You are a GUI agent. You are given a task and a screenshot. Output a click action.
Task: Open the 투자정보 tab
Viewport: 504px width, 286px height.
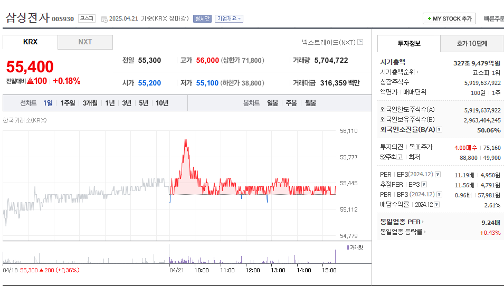click(409, 43)
